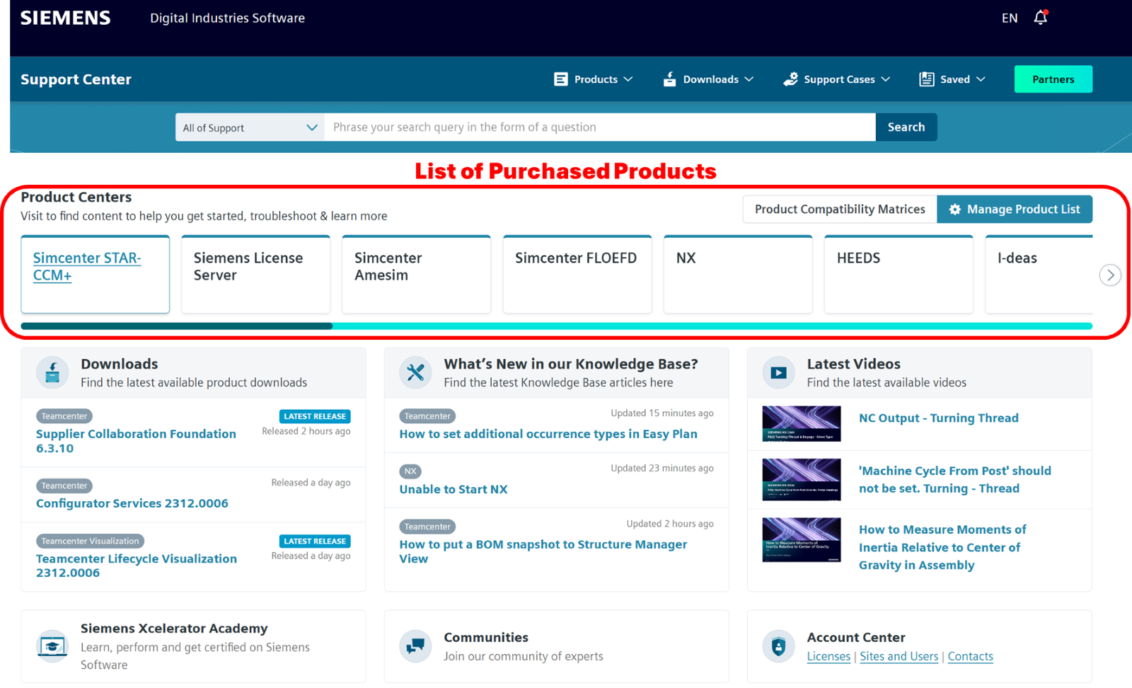Open the HEEDS product card
This screenshot has height=688, width=1132.
[x=899, y=274]
